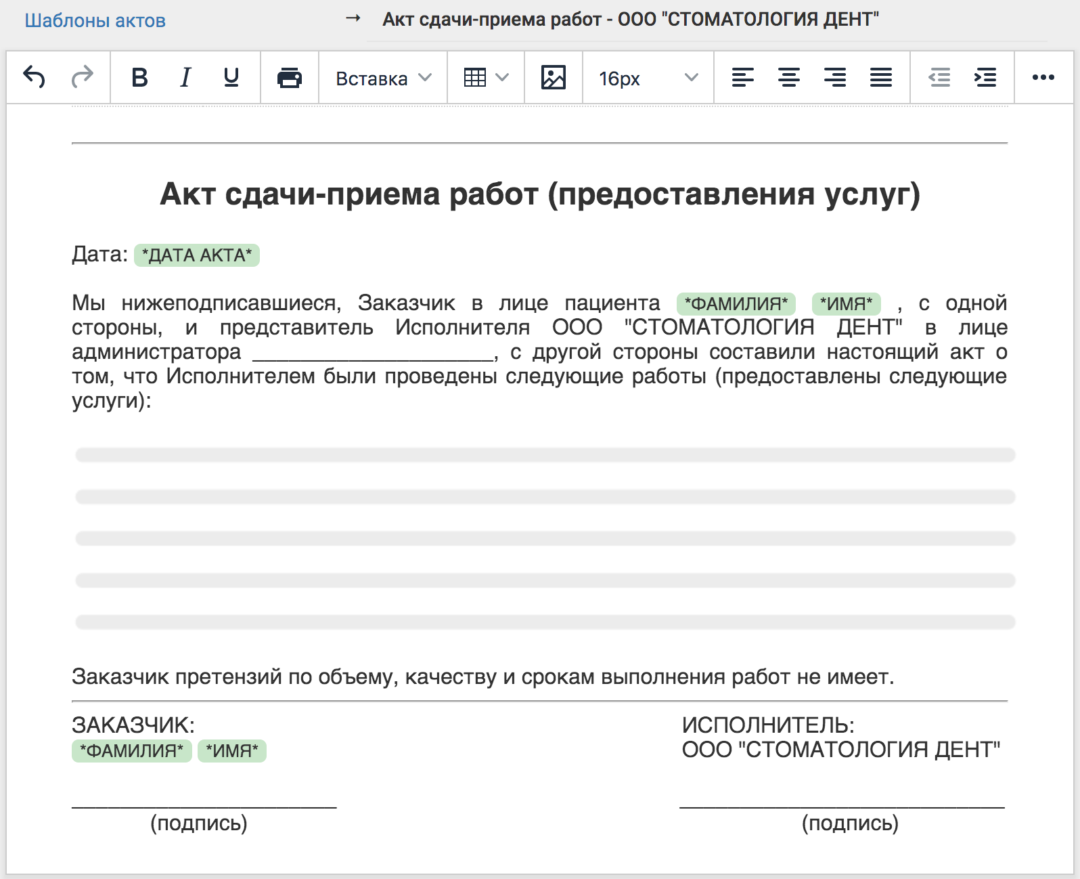Toggle italic formatting

(185, 77)
